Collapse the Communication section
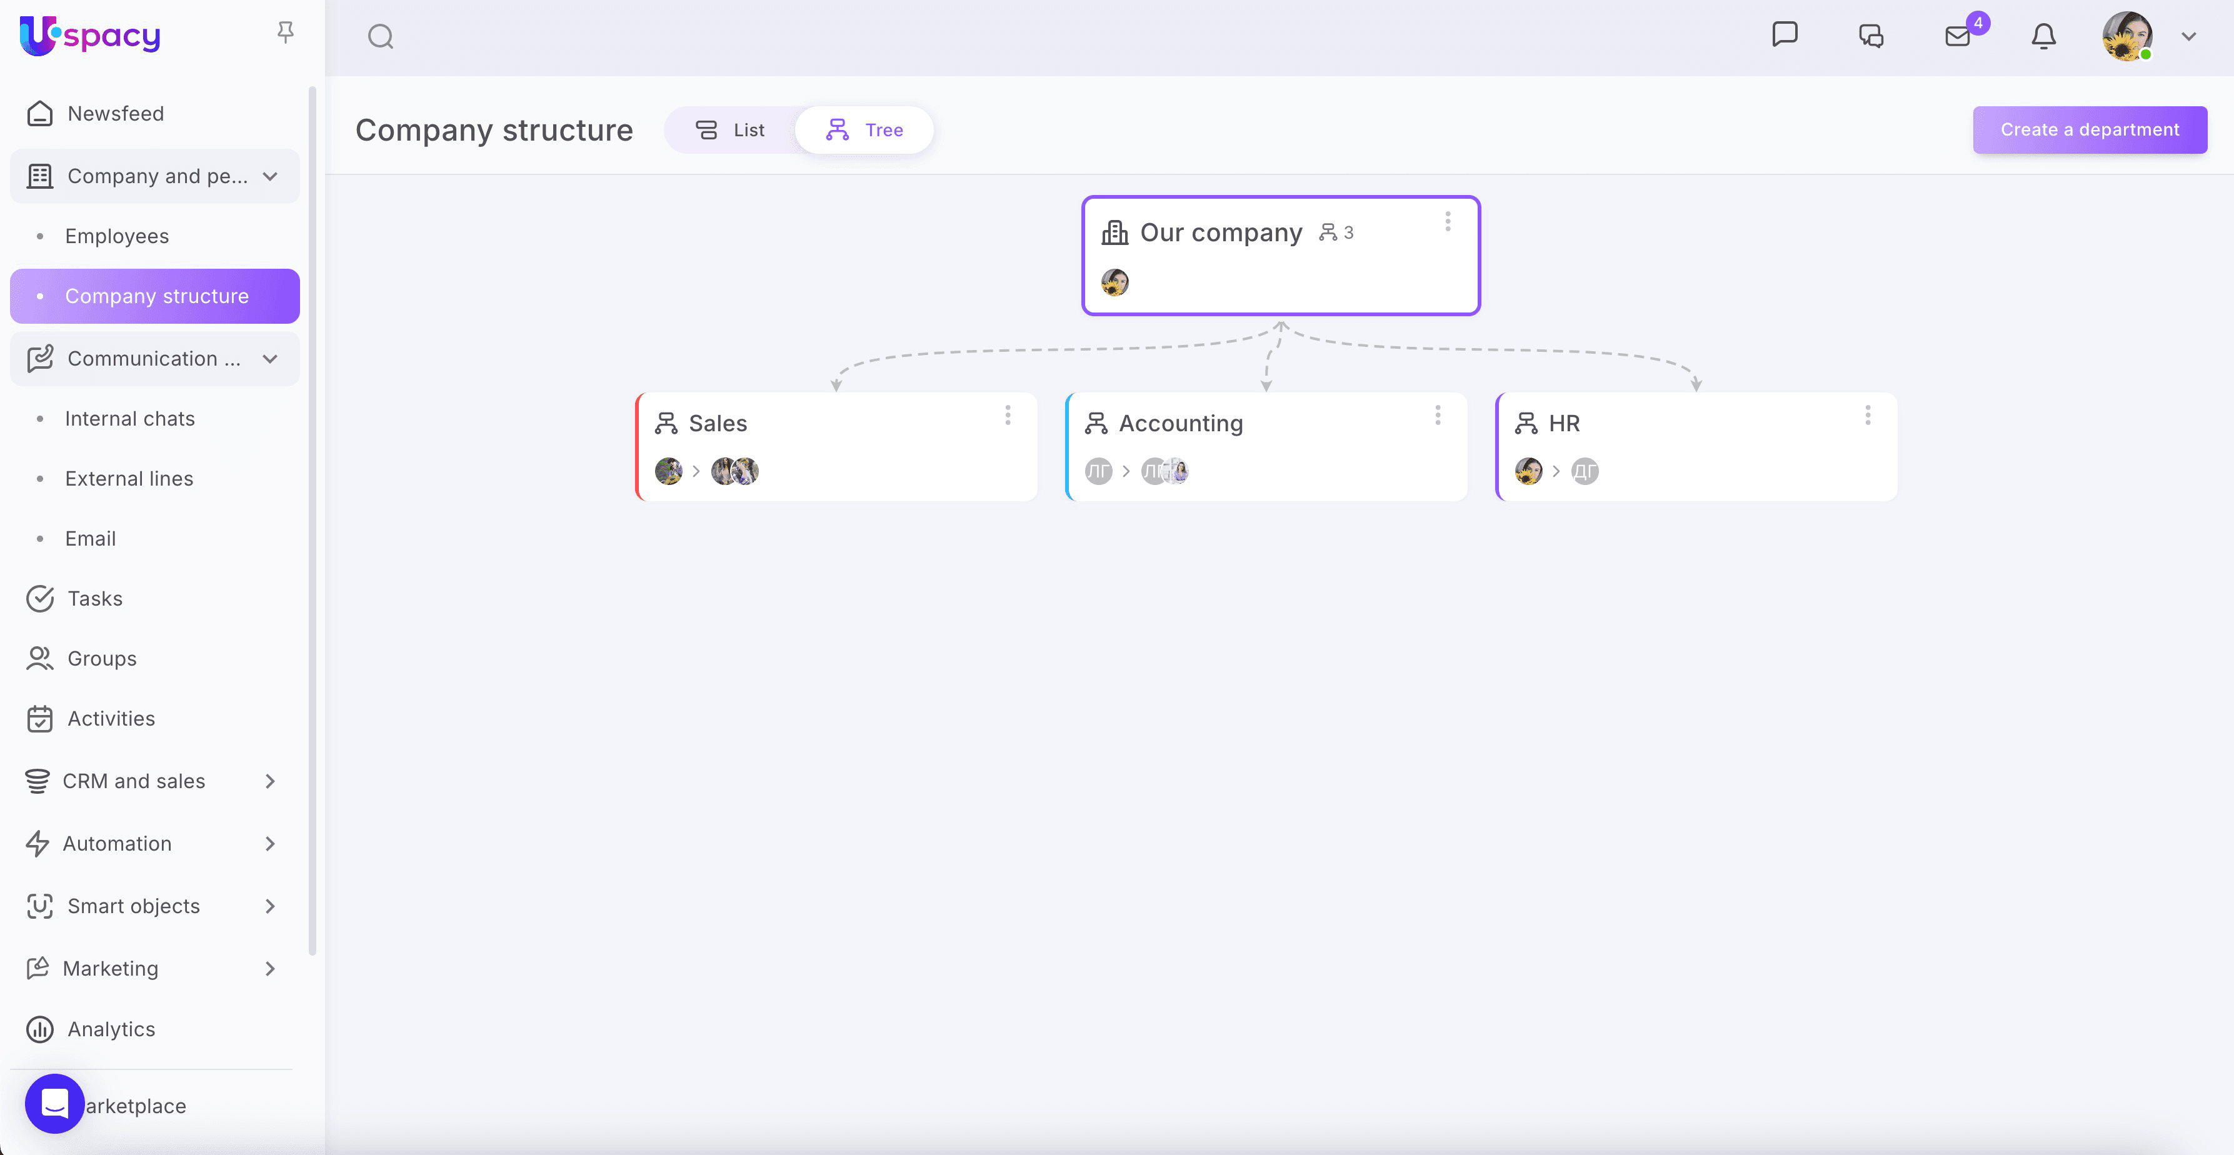2234x1155 pixels. click(271, 359)
